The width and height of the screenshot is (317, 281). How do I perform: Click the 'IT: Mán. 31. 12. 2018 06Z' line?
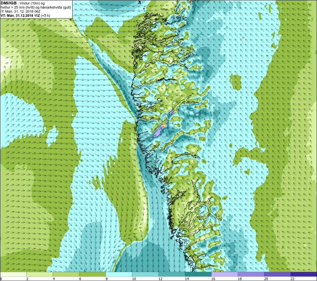pos(21,11)
